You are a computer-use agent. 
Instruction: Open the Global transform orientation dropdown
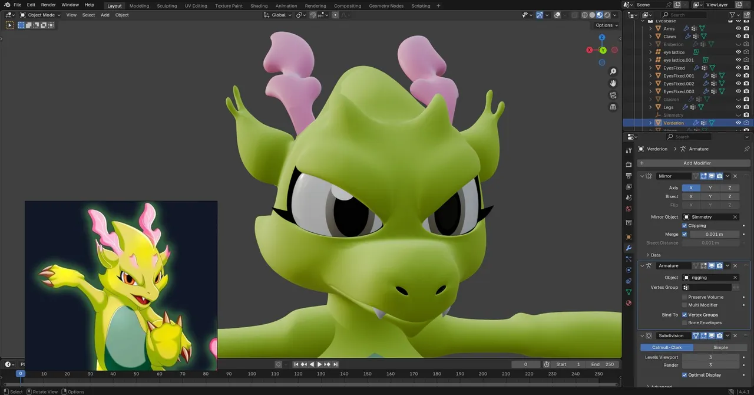pos(278,15)
